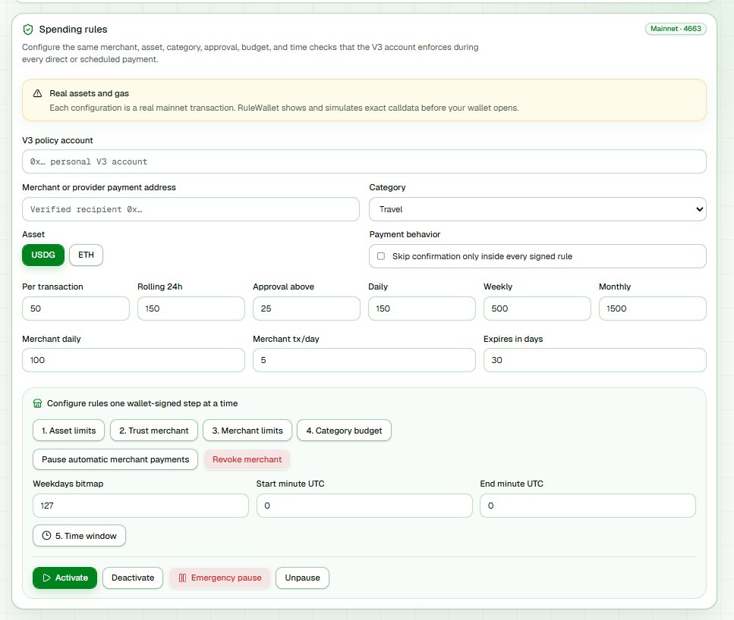Open step 3. Merchant limits

pyautogui.click(x=247, y=431)
